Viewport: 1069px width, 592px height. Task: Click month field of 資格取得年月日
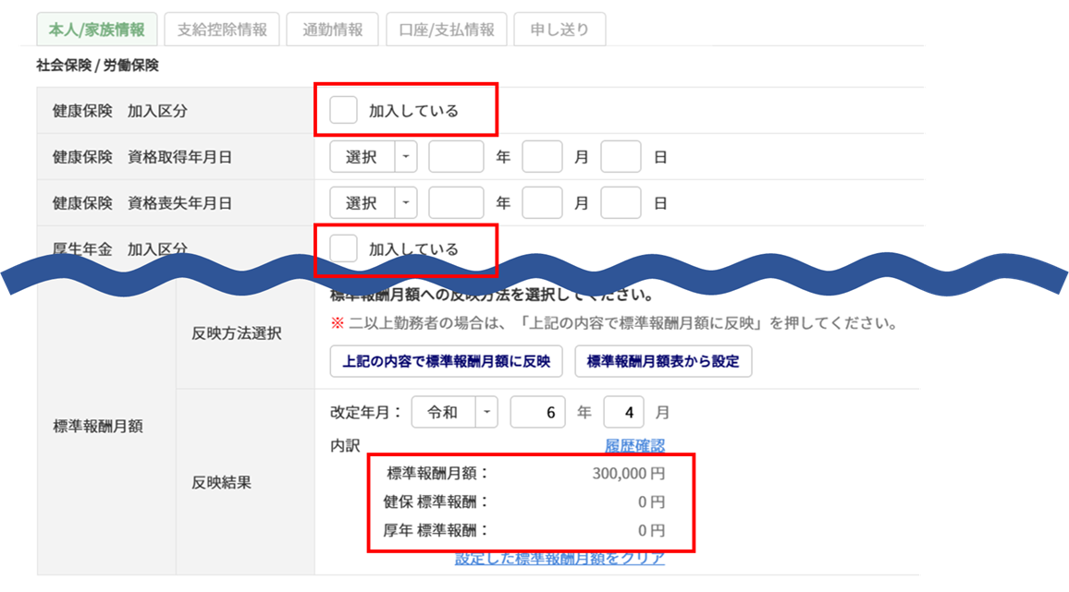click(542, 157)
